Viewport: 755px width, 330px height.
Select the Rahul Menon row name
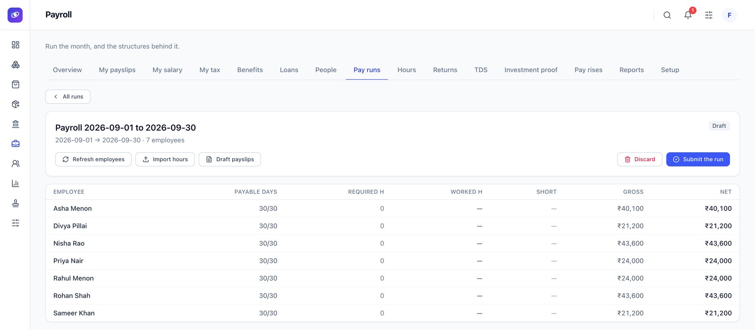74,278
